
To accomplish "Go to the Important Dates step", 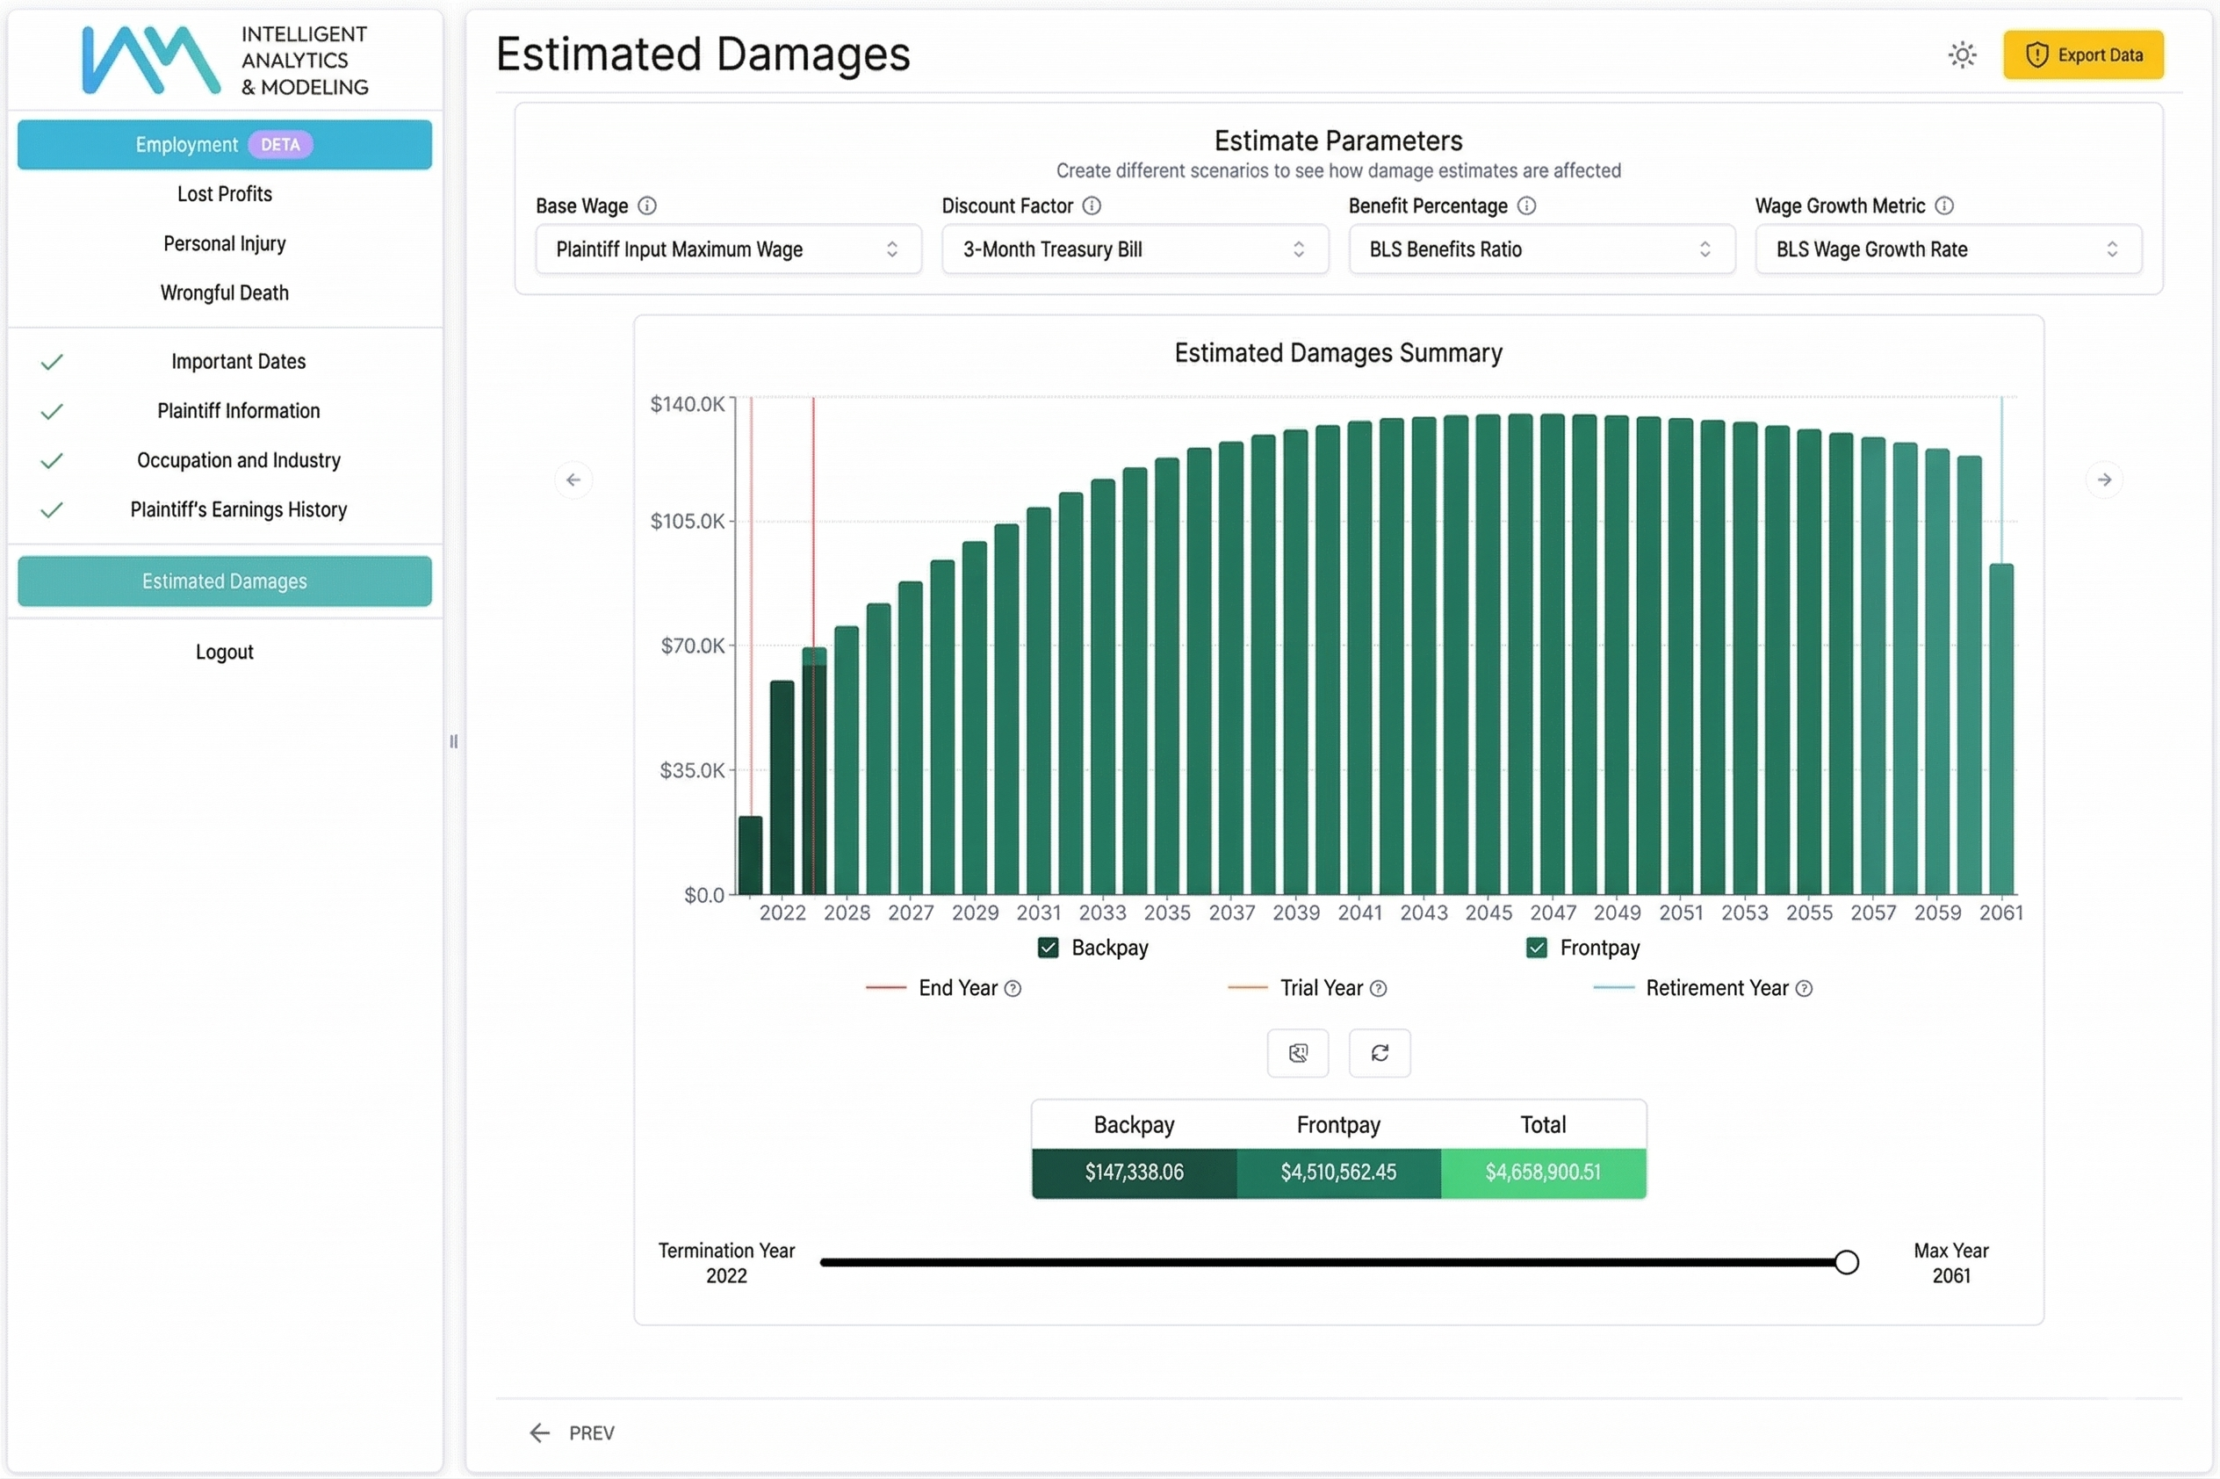I will point(239,361).
